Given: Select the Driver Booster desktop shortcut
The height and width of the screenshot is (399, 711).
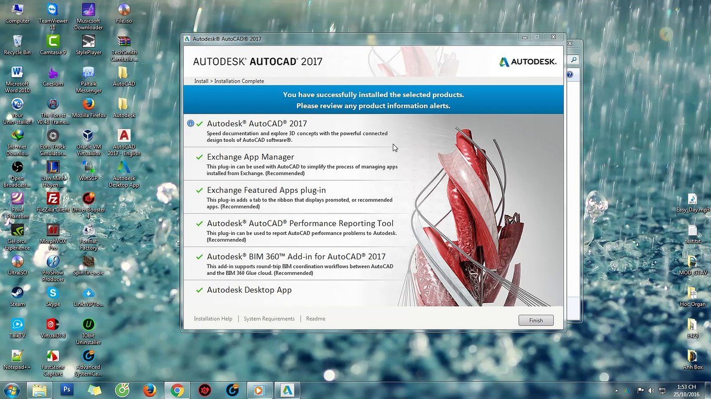Looking at the screenshot, I should click(x=88, y=206).
